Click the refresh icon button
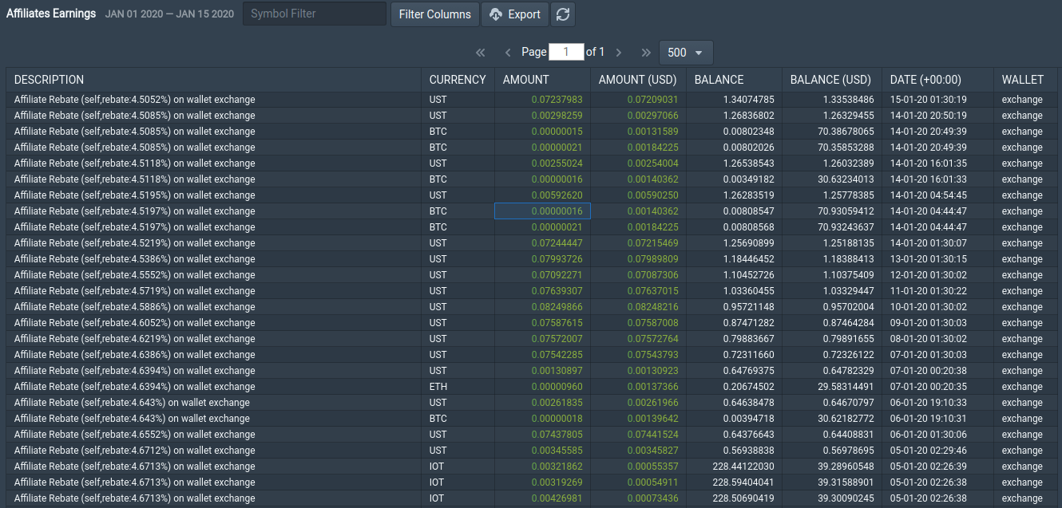Viewport: 1062px width, 508px height. [x=563, y=14]
